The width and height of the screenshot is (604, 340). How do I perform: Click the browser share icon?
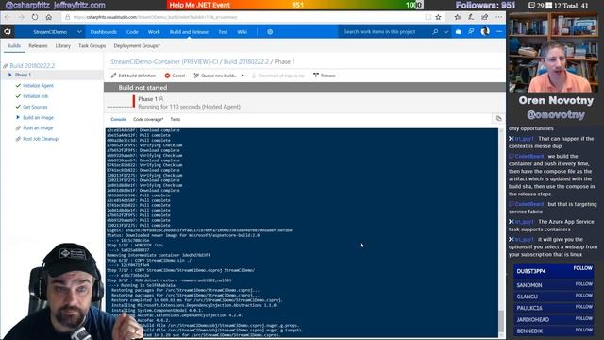(484, 17)
